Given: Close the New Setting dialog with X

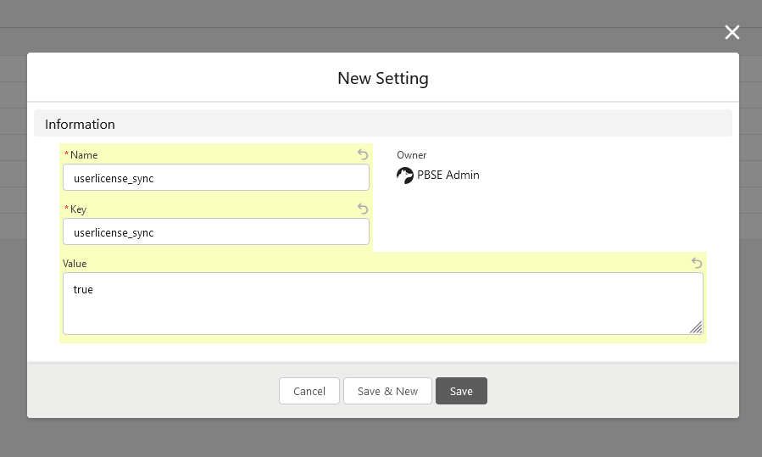Looking at the screenshot, I should coord(731,32).
